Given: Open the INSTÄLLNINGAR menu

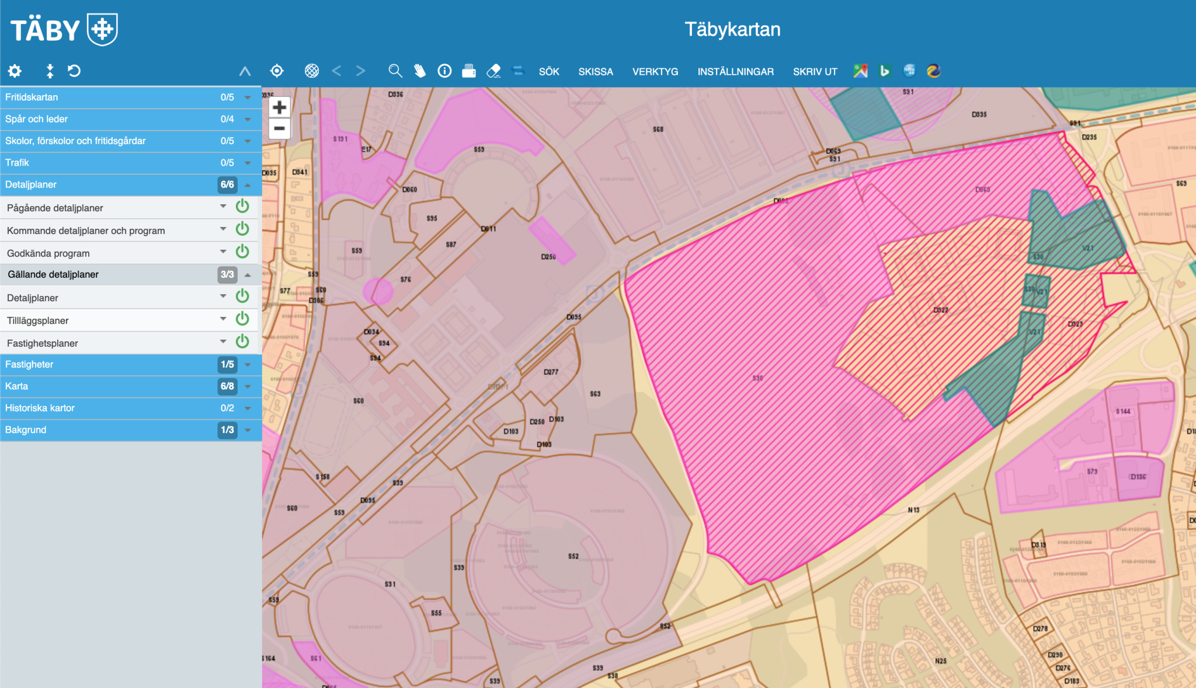Looking at the screenshot, I should point(735,72).
